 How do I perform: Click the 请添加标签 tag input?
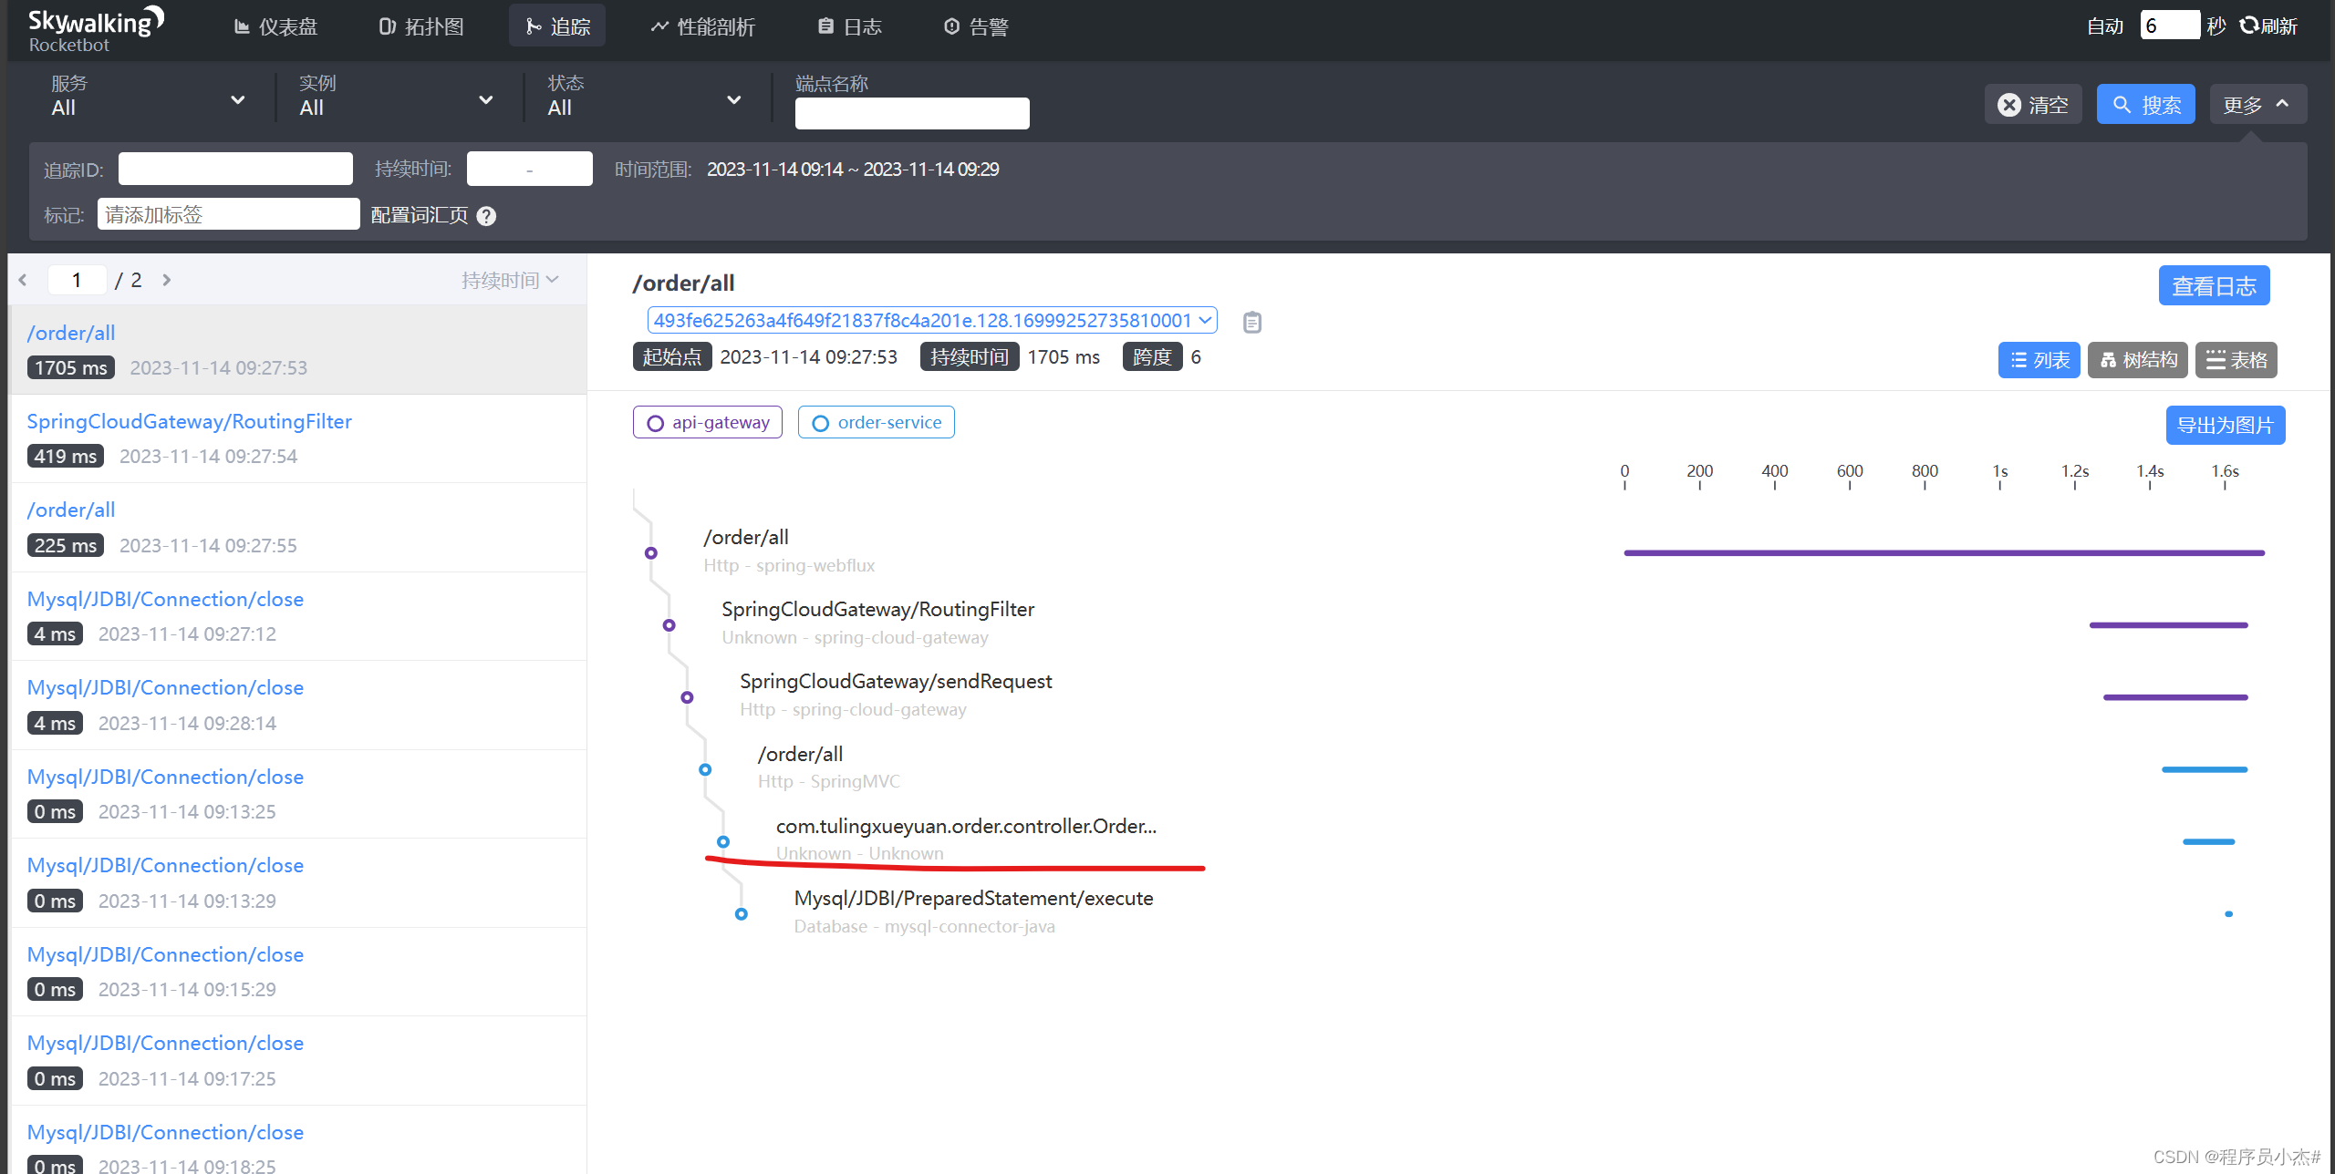pos(228,214)
